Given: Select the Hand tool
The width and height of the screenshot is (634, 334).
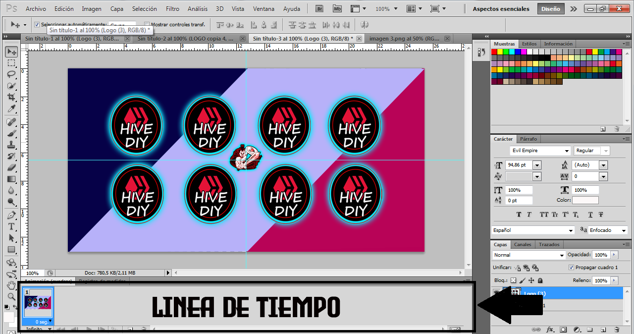Looking at the screenshot, I should (x=11, y=285).
